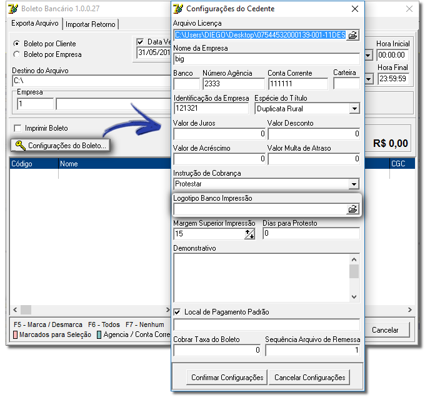Open Configurações do Boleto... button
The width and height of the screenshot is (425, 397).
tap(61, 145)
